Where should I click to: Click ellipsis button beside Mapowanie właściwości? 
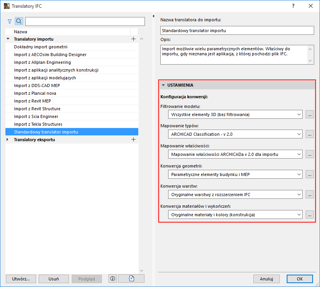[310, 154]
